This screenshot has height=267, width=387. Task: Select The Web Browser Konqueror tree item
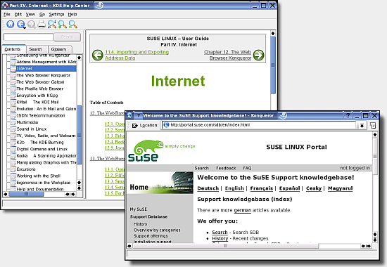pyautogui.click(x=44, y=75)
